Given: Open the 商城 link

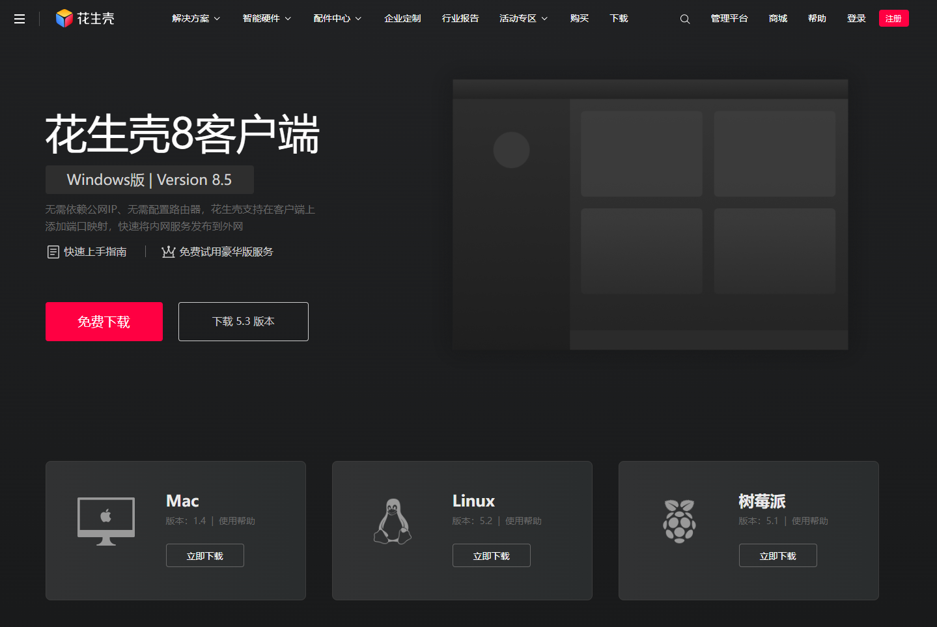Looking at the screenshot, I should coord(778,18).
